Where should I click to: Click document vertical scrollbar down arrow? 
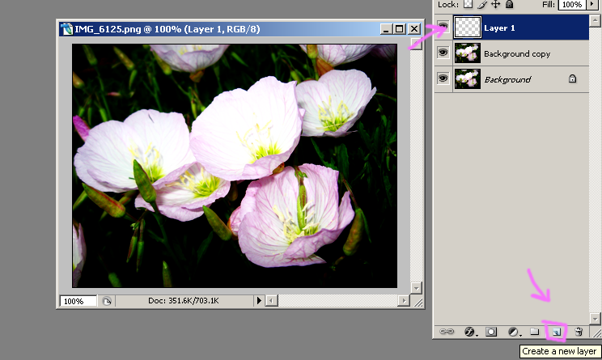click(416, 287)
